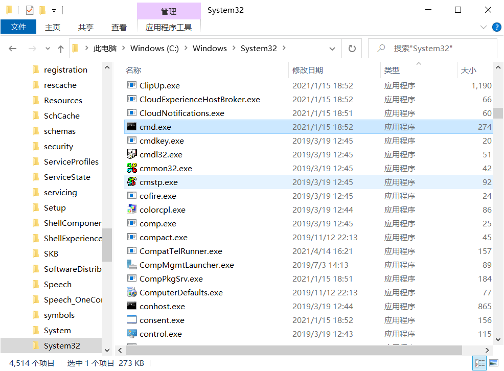Click in the 搜索"System32" search box

click(432, 49)
